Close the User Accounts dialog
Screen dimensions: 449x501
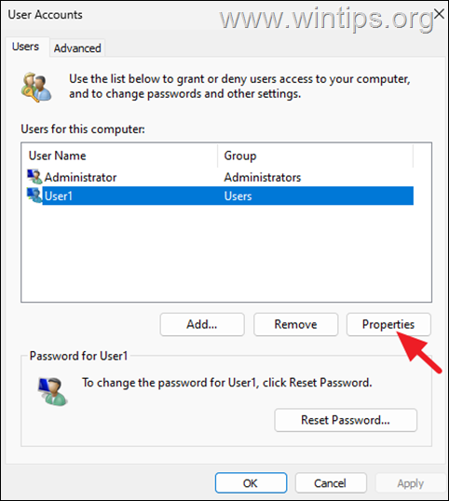pyautogui.click(x=440, y=14)
